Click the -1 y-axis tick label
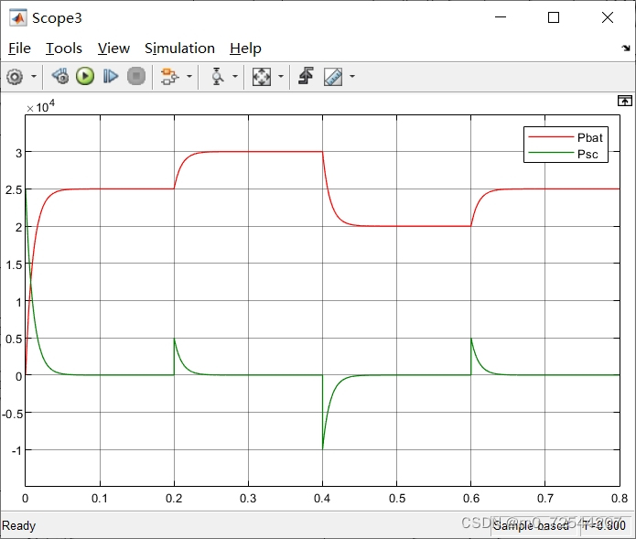The height and width of the screenshot is (539, 636). 16,450
